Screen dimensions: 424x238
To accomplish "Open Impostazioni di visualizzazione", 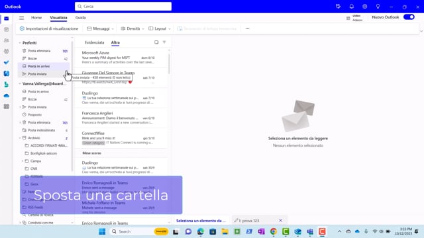I will [49, 28].
